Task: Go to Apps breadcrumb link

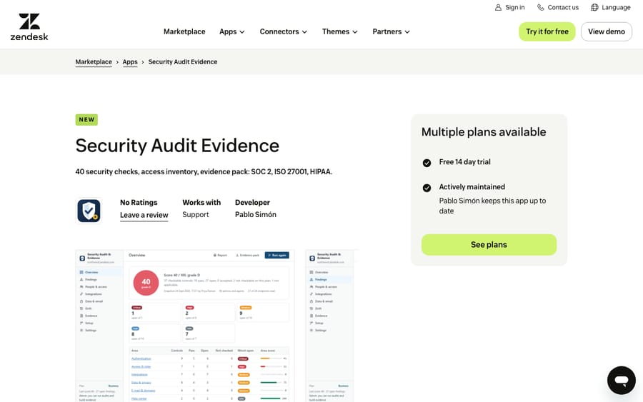Action: [130, 62]
